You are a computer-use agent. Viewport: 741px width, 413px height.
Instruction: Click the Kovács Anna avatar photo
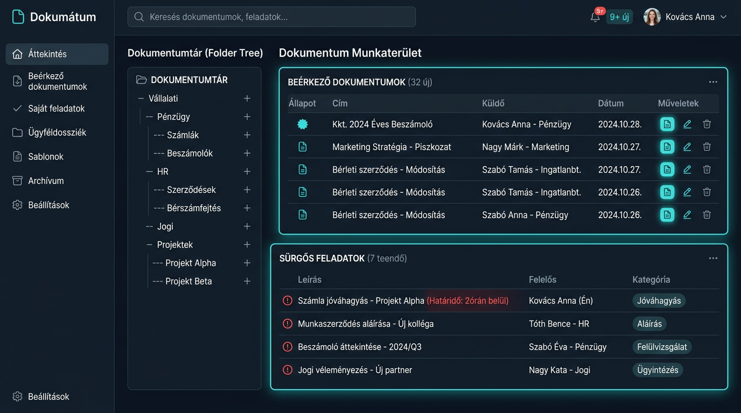[x=652, y=17]
